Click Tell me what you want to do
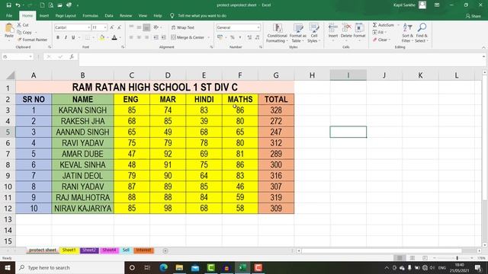488x274 pixels. 201,15
